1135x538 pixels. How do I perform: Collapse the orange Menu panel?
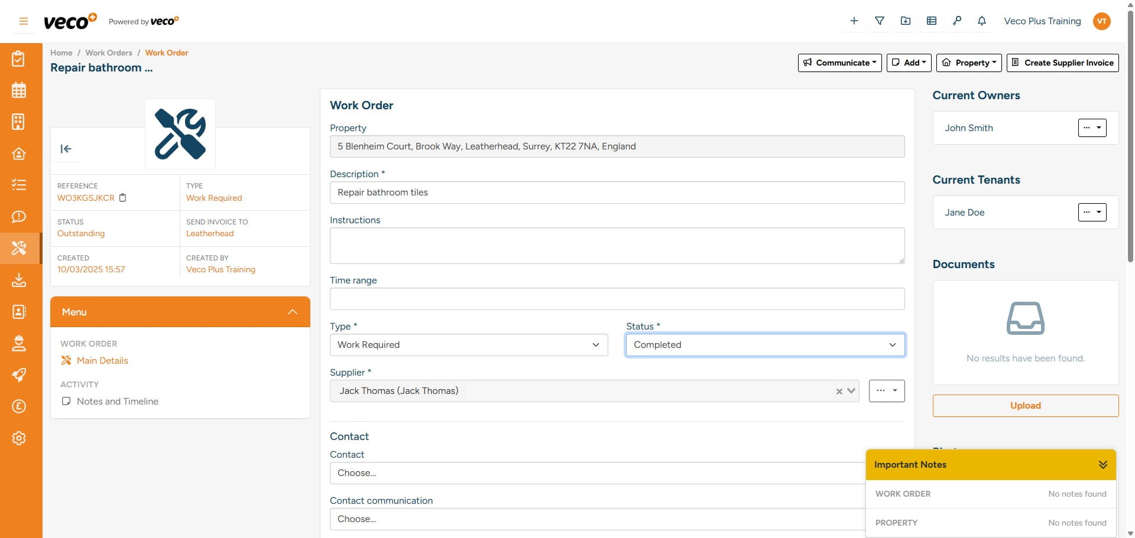292,312
